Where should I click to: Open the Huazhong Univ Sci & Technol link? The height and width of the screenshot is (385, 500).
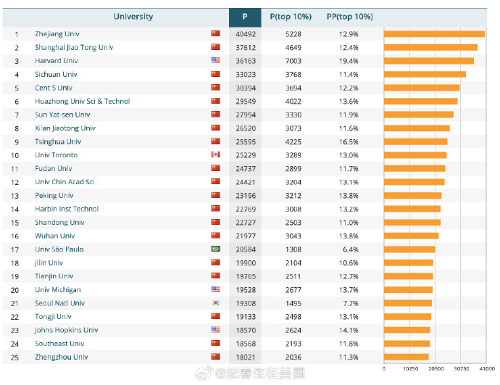82,102
